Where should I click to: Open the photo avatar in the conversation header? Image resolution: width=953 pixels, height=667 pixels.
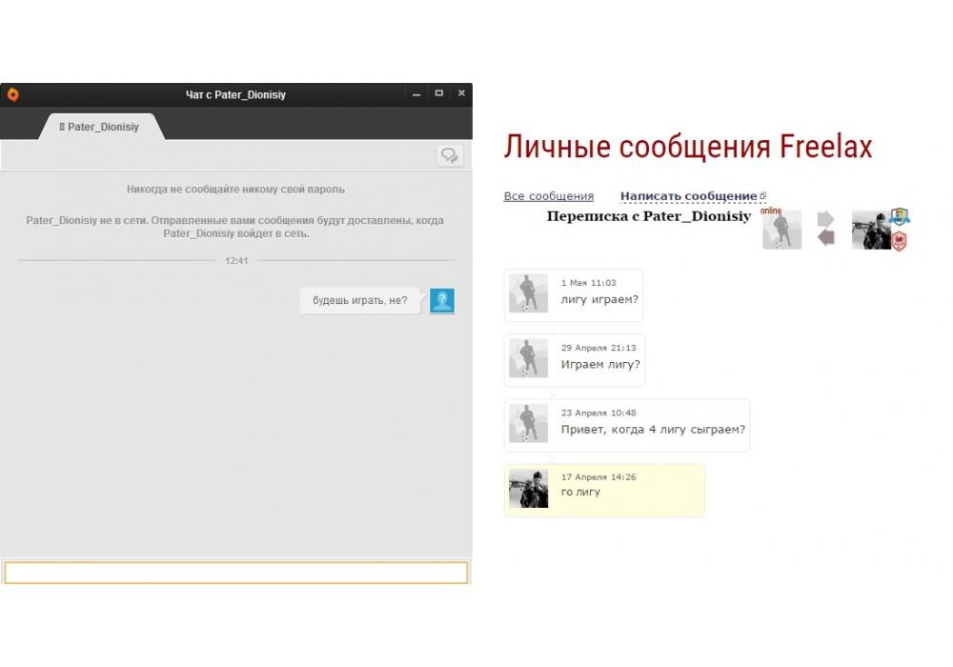[x=870, y=231]
